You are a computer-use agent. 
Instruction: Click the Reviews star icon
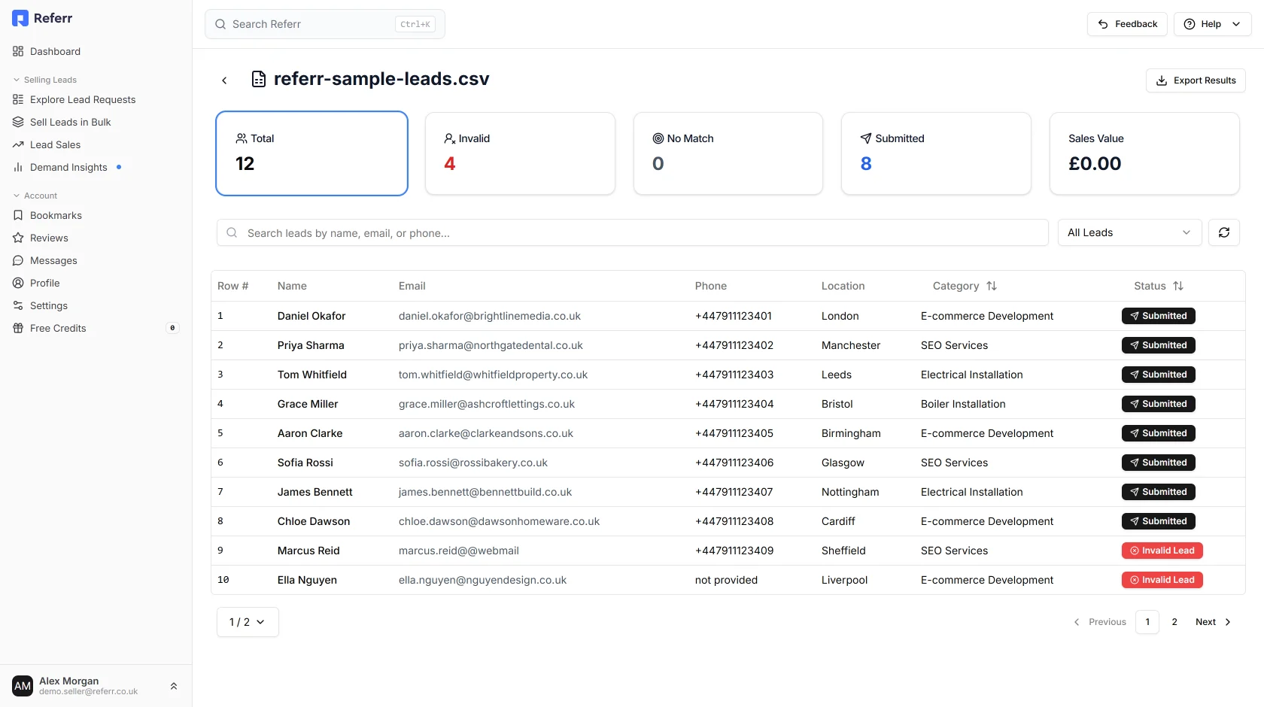click(x=18, y=238)
